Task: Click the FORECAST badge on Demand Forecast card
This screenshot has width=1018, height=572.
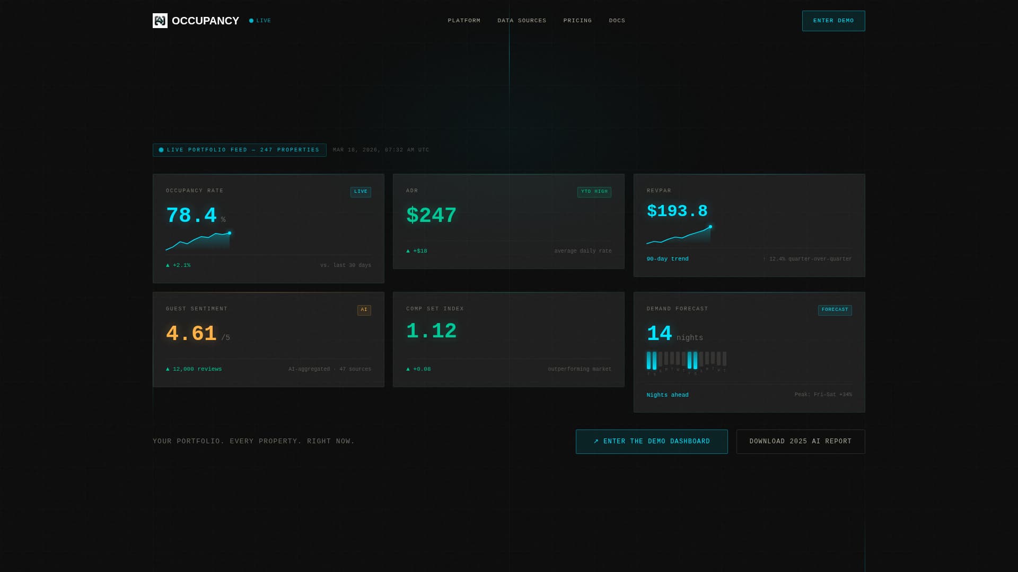Action: tap(835, 310)
